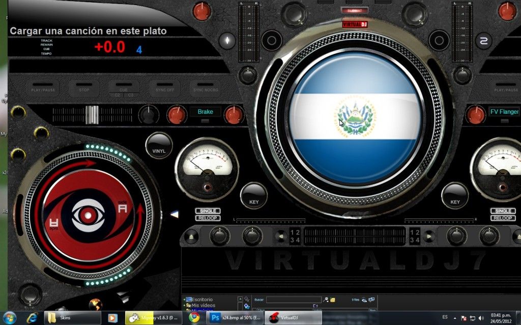The height and width of the screenshot is (325, 521).
Task: Click the large top knob right of SUBMAT
Action: 415,14
